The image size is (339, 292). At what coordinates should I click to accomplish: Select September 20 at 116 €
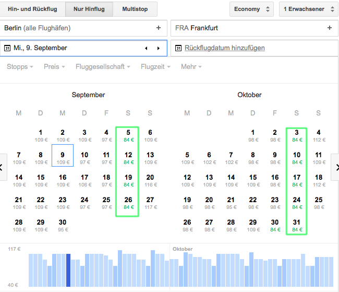[x=150, y=181]
